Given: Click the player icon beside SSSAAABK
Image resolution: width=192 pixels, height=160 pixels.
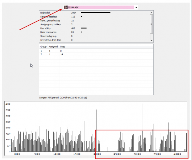Looking at the screenshot, I should (66, 7).
